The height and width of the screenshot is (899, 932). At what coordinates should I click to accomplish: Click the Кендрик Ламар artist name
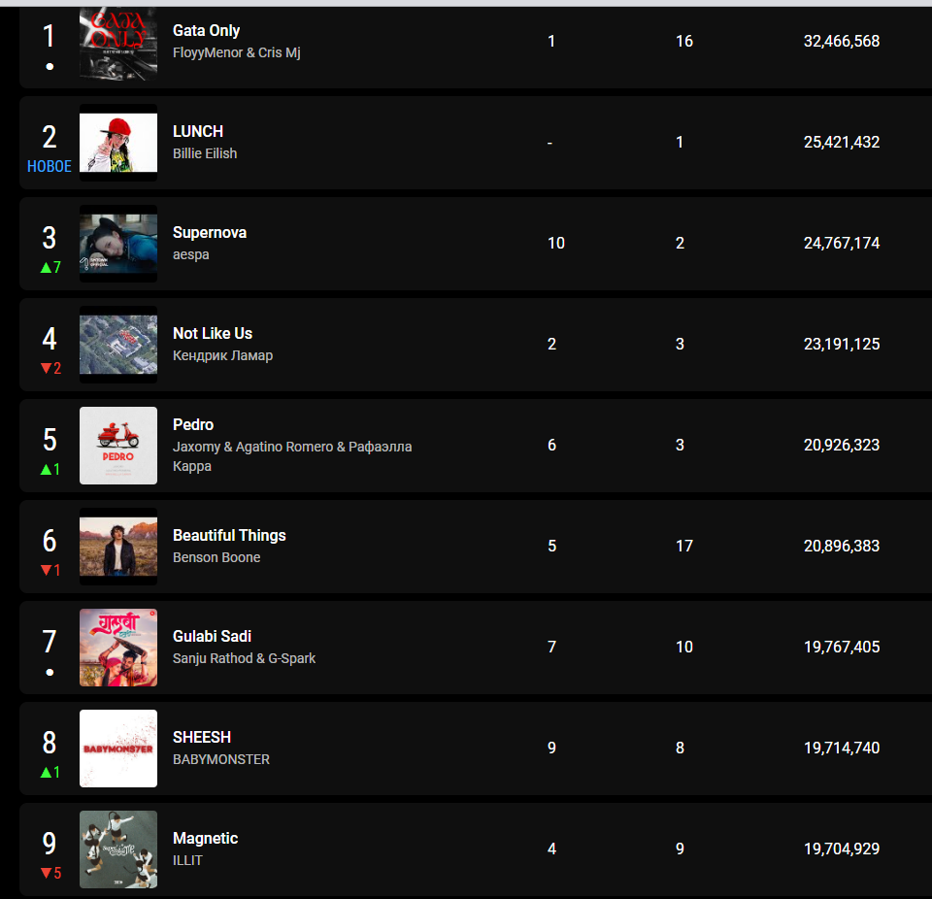pos(222,355)
